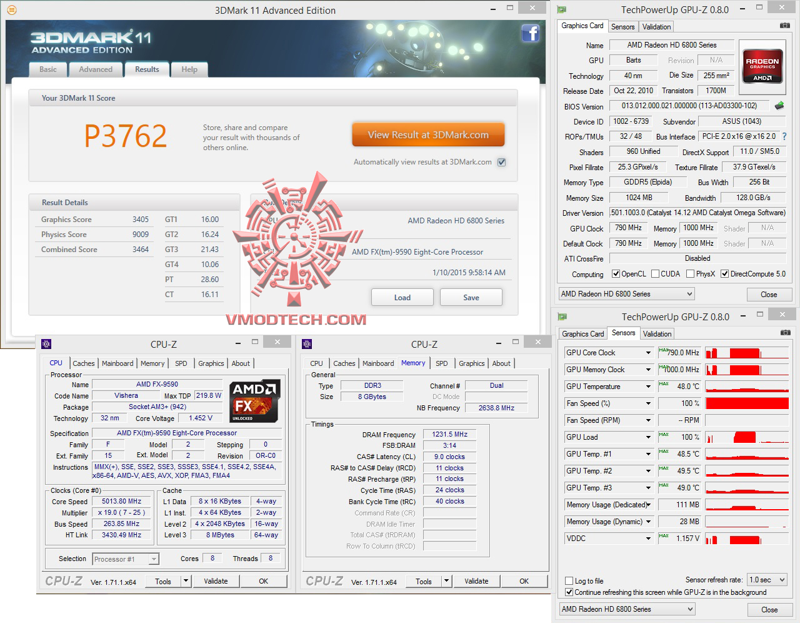The height and width of the screenshot is (623, 800).
Task: Click Validate in the left CPU-Z window
Action: point(216,581)
